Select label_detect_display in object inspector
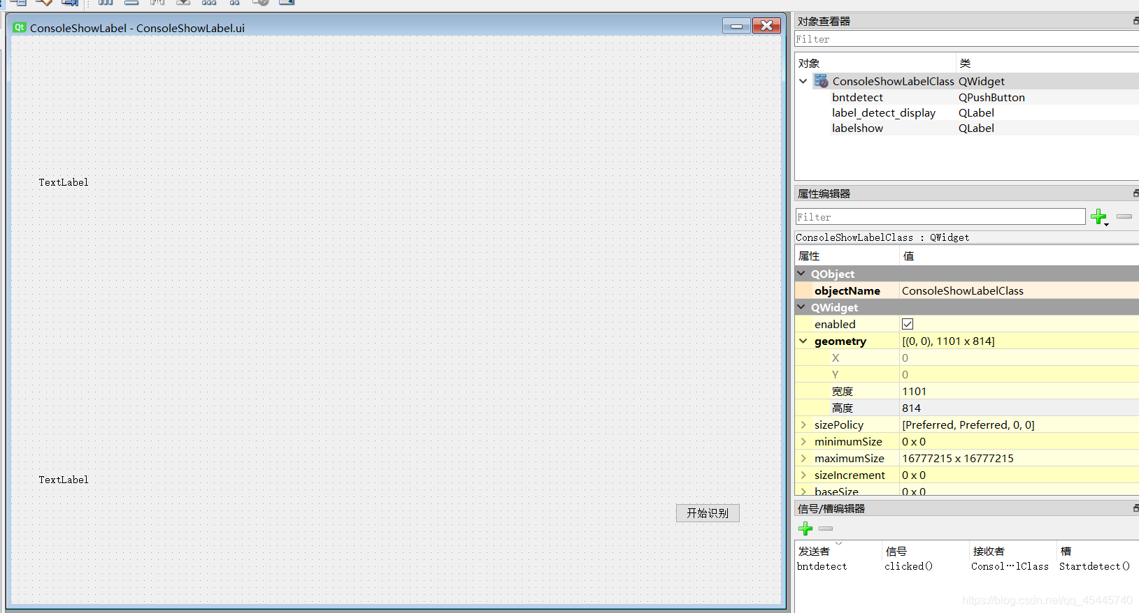 [x=883, y=113]
